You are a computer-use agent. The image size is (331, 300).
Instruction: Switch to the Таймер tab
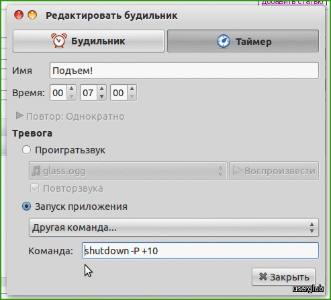pyautogui.click(x=243, y=41)
